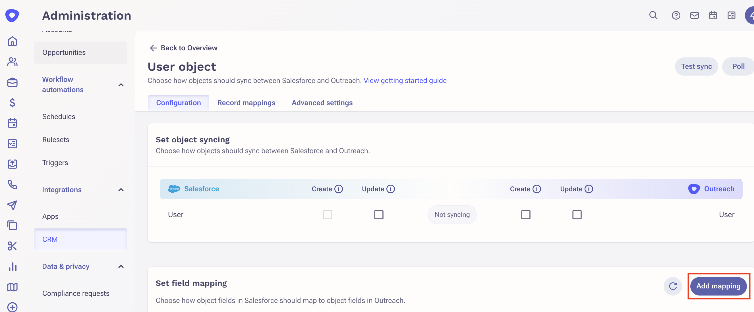Click Outreach Create info icon
Viewport: 754px width, 312px height.
[x=537, y=189]
